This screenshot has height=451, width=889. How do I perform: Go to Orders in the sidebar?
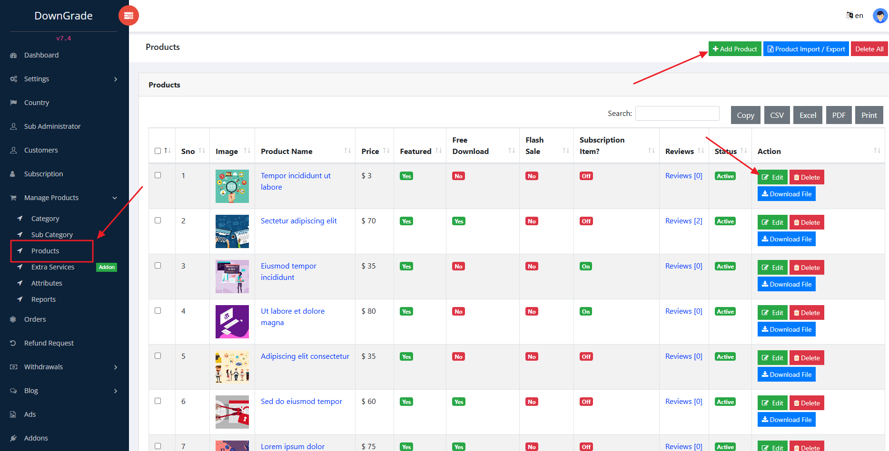click(x=35, y=319)
